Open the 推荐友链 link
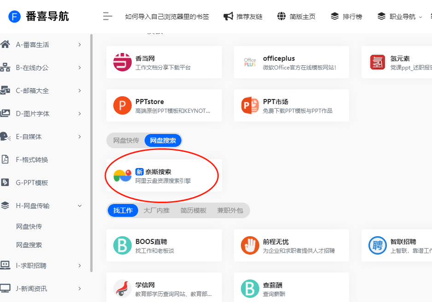The width and height of the screenshot is (432, 302). [249, 17]
